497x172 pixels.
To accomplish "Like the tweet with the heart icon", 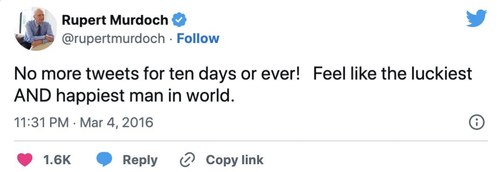I will pyautogui.click(x=24, y=160).
